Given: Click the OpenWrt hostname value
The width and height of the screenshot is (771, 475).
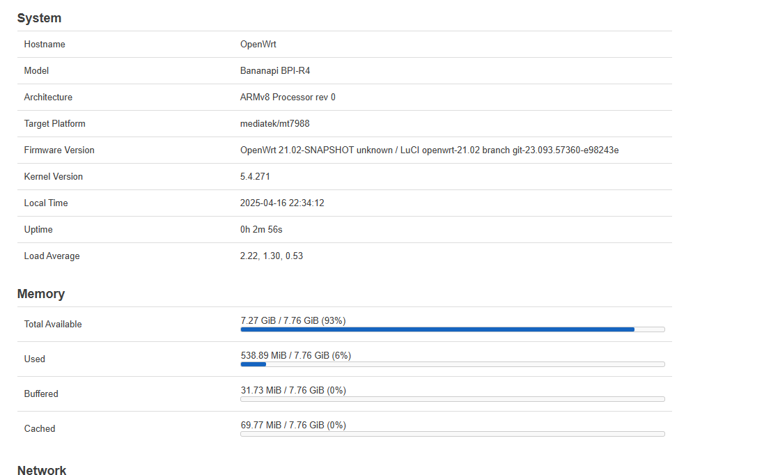Looking at the screenshot, I should pos(258,45).
